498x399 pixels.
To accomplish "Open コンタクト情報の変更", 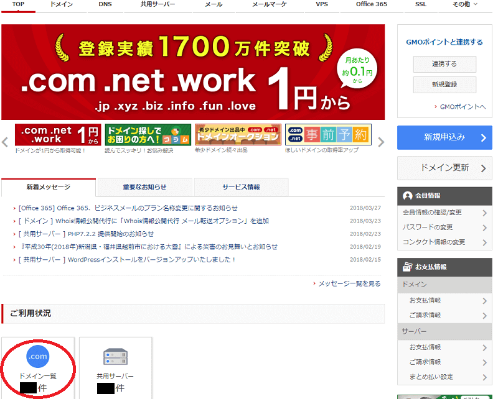I will click(444, 242).
